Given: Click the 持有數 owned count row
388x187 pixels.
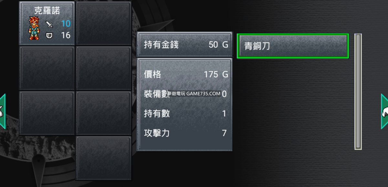Looking at the screenshot, I should (186, 113).
